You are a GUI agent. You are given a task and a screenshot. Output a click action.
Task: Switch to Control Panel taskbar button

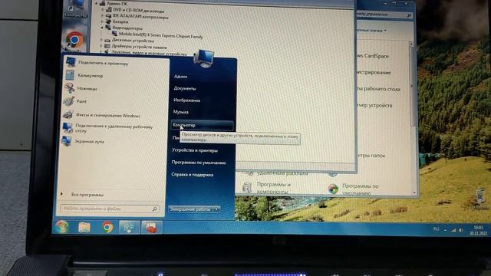(x=129, y=228)
